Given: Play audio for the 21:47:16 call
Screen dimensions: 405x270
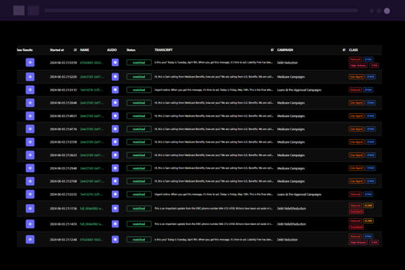Looking at the screenshot, I should pyautogui.click(x=115, y=129).
